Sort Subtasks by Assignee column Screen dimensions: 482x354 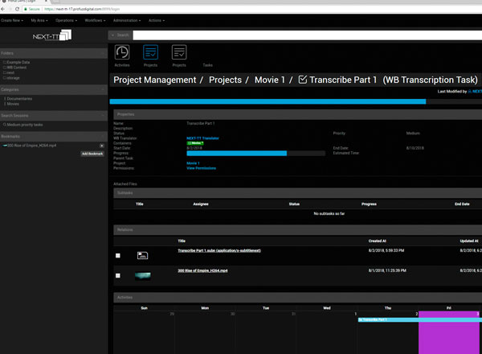click(x=201, y=204)
